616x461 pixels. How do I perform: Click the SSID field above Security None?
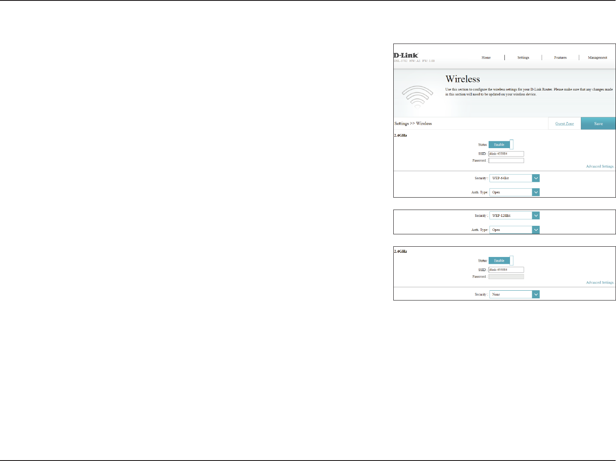point(506,270)
